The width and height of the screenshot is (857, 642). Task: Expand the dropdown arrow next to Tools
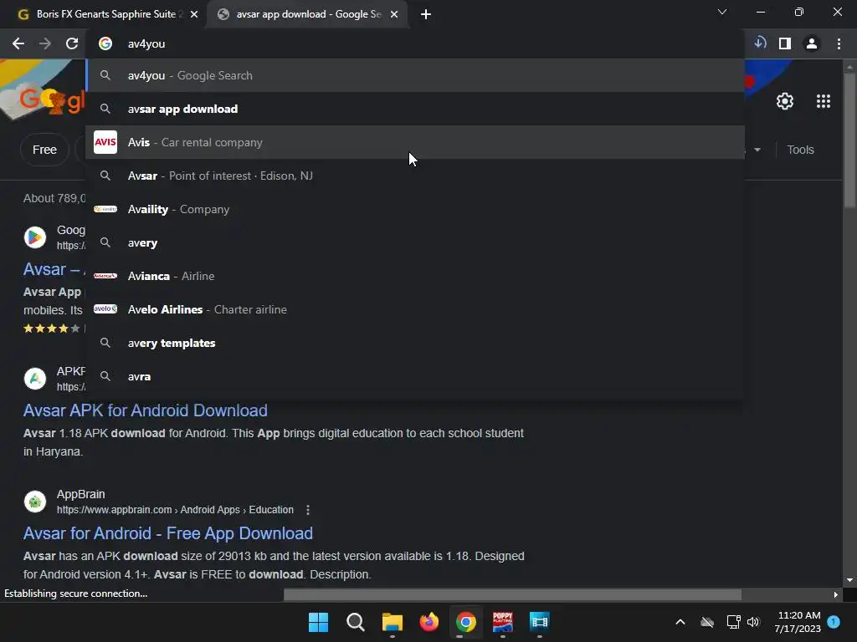point(757,150)
